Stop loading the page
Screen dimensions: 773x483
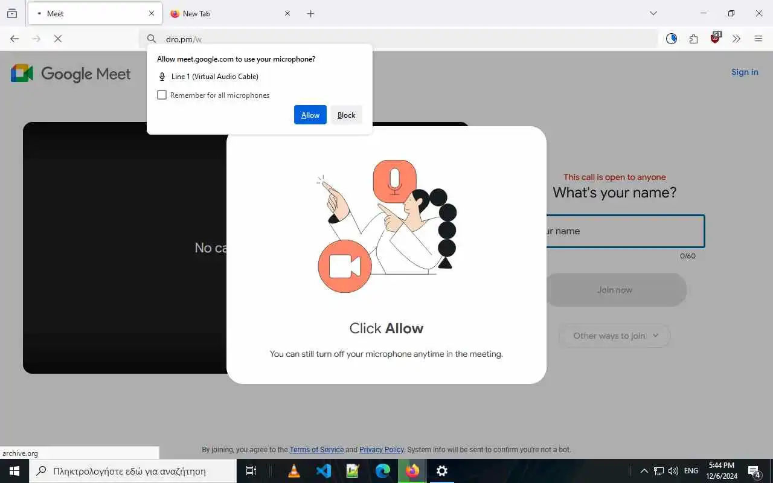pos(57,39)
